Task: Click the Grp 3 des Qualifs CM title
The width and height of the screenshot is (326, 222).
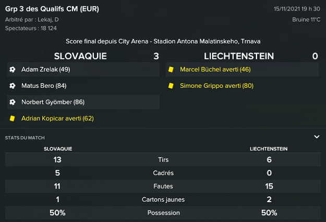Action: 52,9
